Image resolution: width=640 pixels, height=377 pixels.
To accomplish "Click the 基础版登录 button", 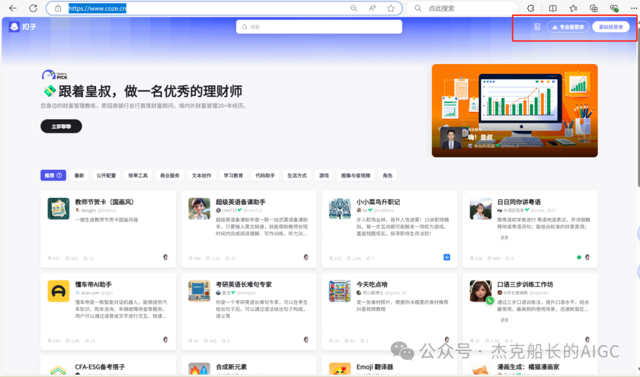I will click(611, 27).
